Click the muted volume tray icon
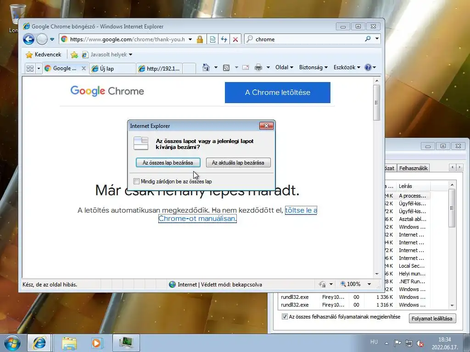Screen dimensions: 470x352 click(420, 343)
